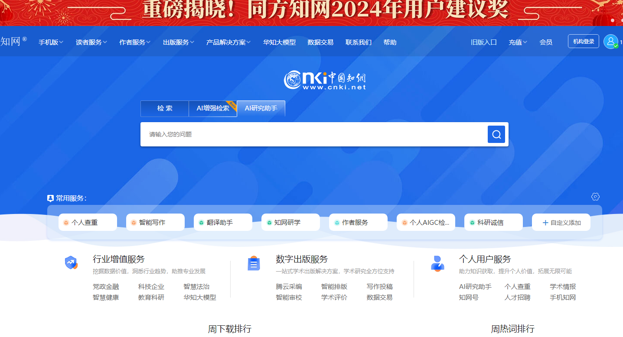Switch to the AI增强检索 tab

213,108
